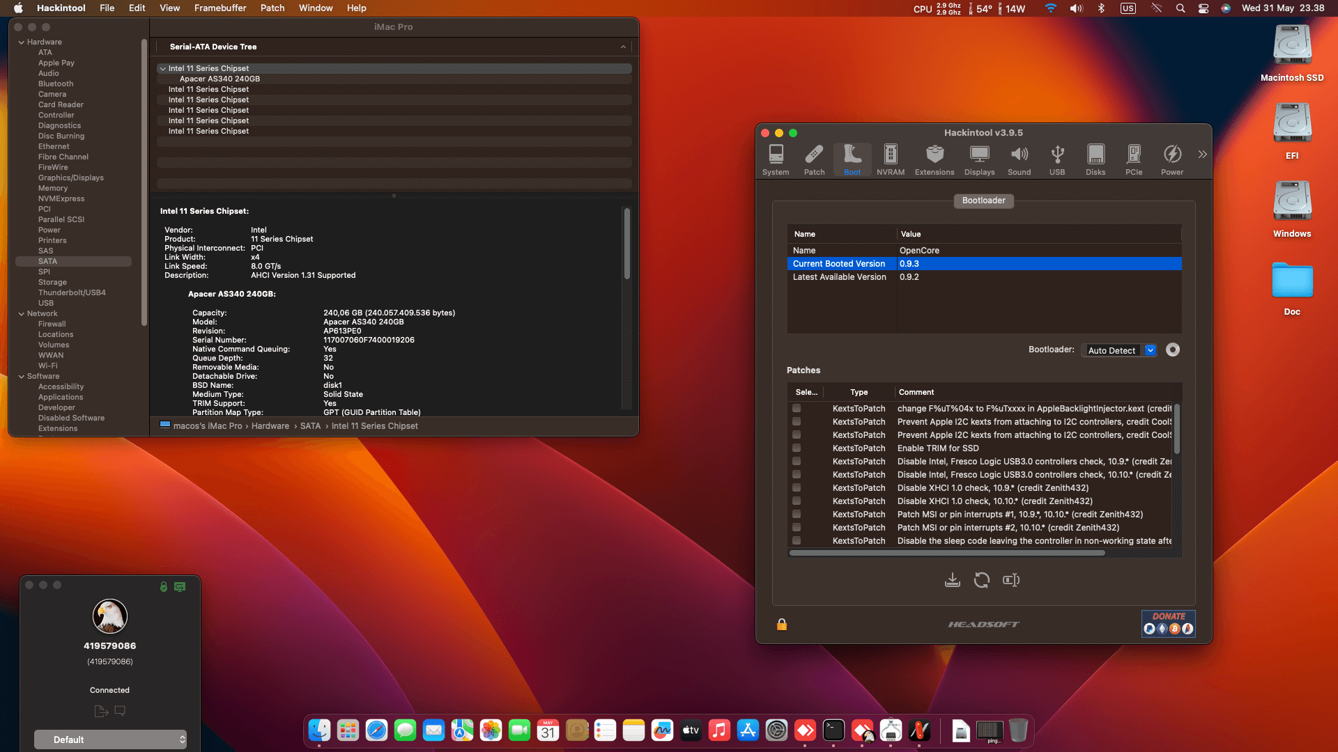Switch to the Bootloader tab in Hackintool
This screenshot has height=752, width=1338.
983,201
